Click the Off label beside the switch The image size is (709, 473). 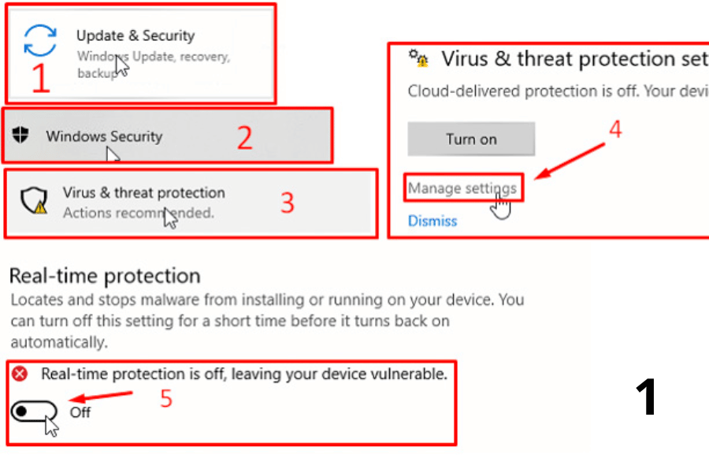pos(80,412)
